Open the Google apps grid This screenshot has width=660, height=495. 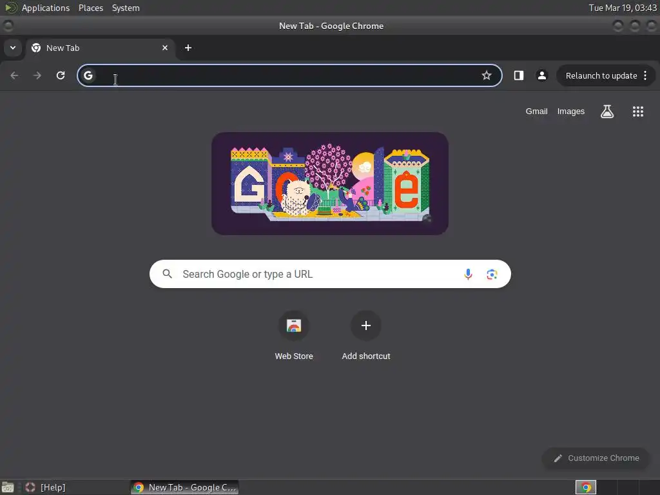coord(637,112)
